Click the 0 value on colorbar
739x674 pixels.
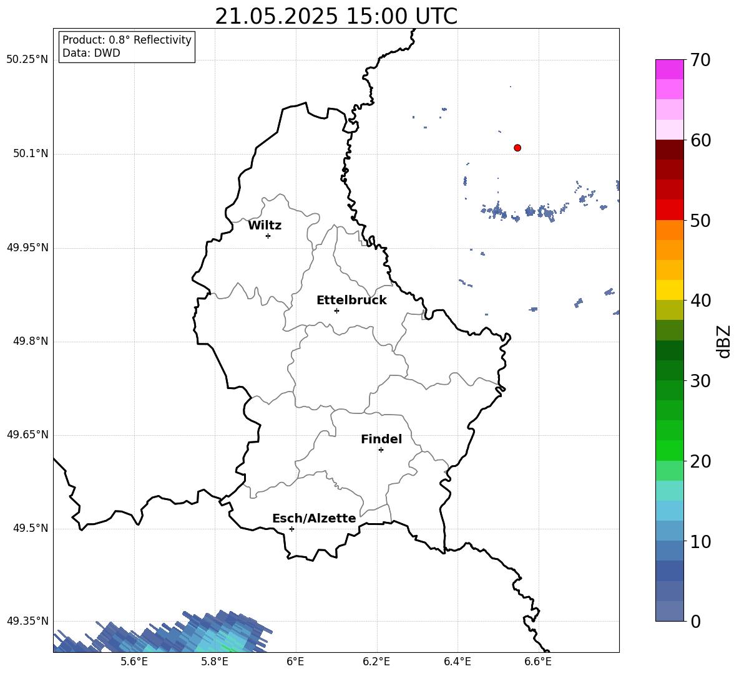click(x=695, y=621)
